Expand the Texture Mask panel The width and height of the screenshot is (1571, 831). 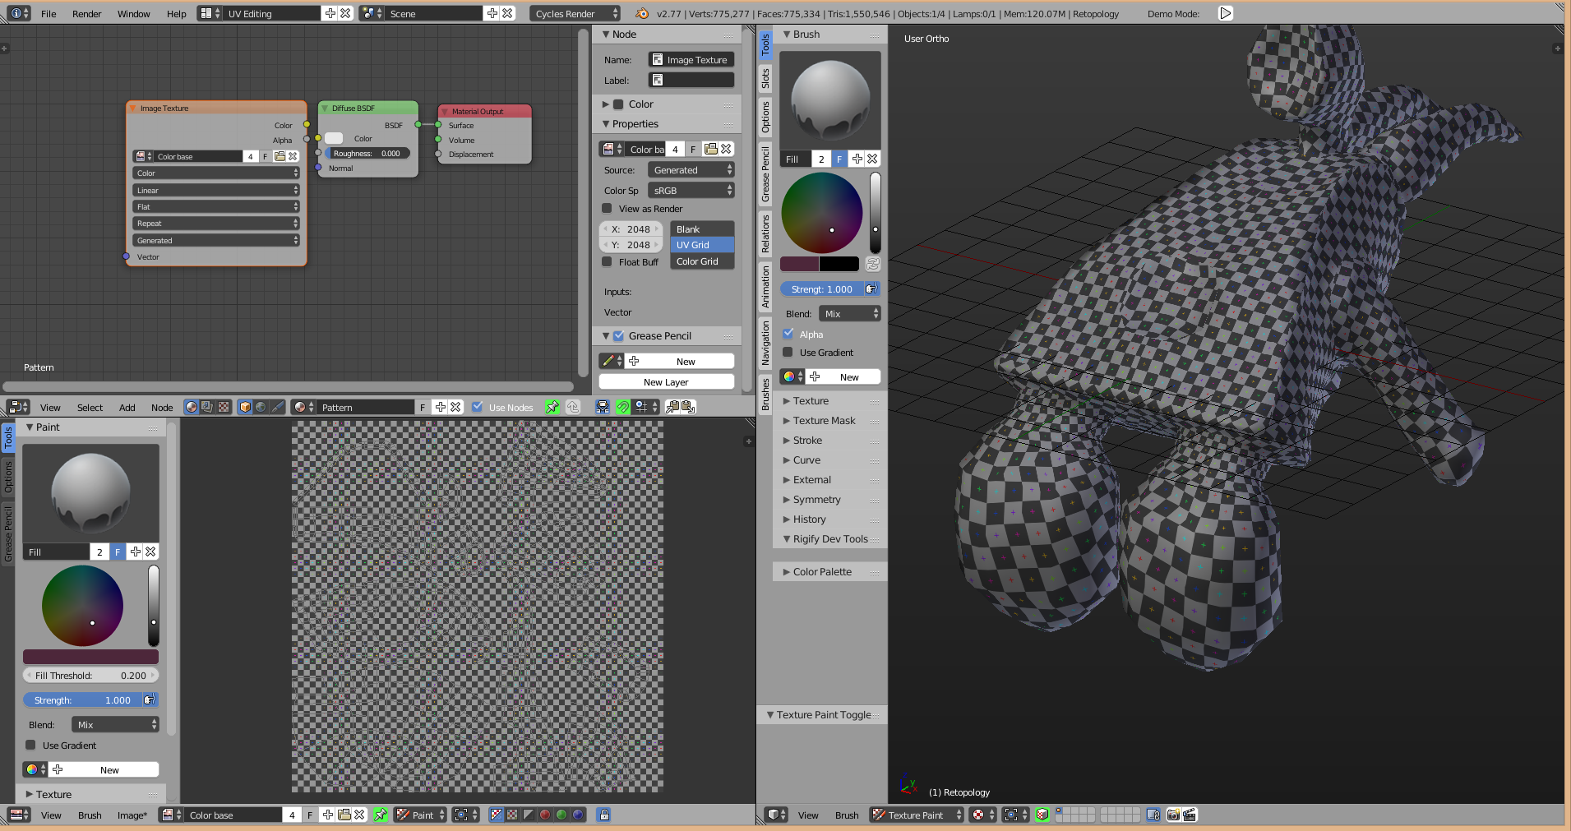[824, 421]
